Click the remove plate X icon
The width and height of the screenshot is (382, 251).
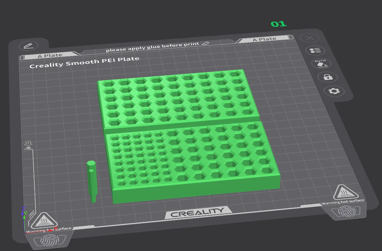point(310,38)
